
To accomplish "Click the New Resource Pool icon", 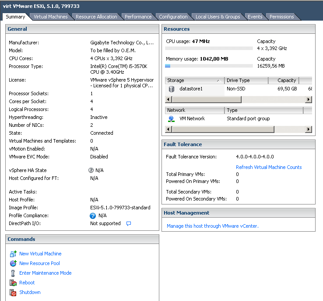I will point(13,263).
